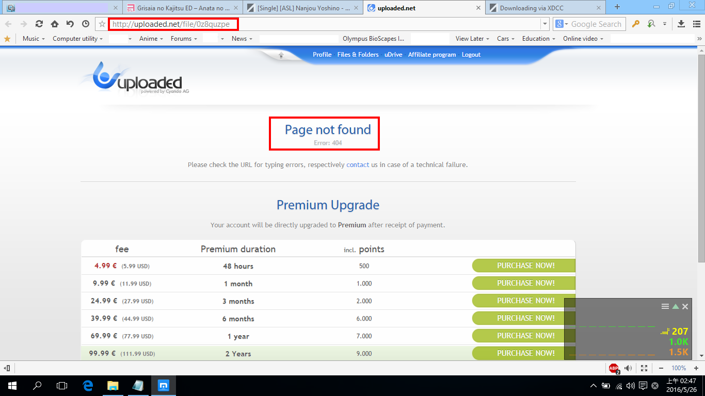Open the browser main menu icon
This screenshot has width=705, height=396.
tap(696, 24)
